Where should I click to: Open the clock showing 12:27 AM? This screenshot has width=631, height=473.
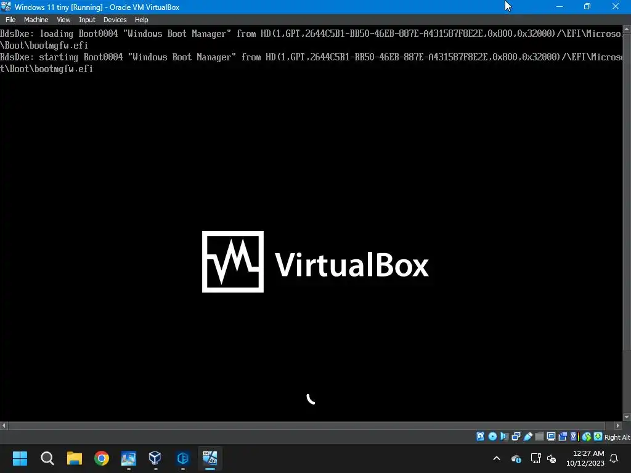[585, 458]
